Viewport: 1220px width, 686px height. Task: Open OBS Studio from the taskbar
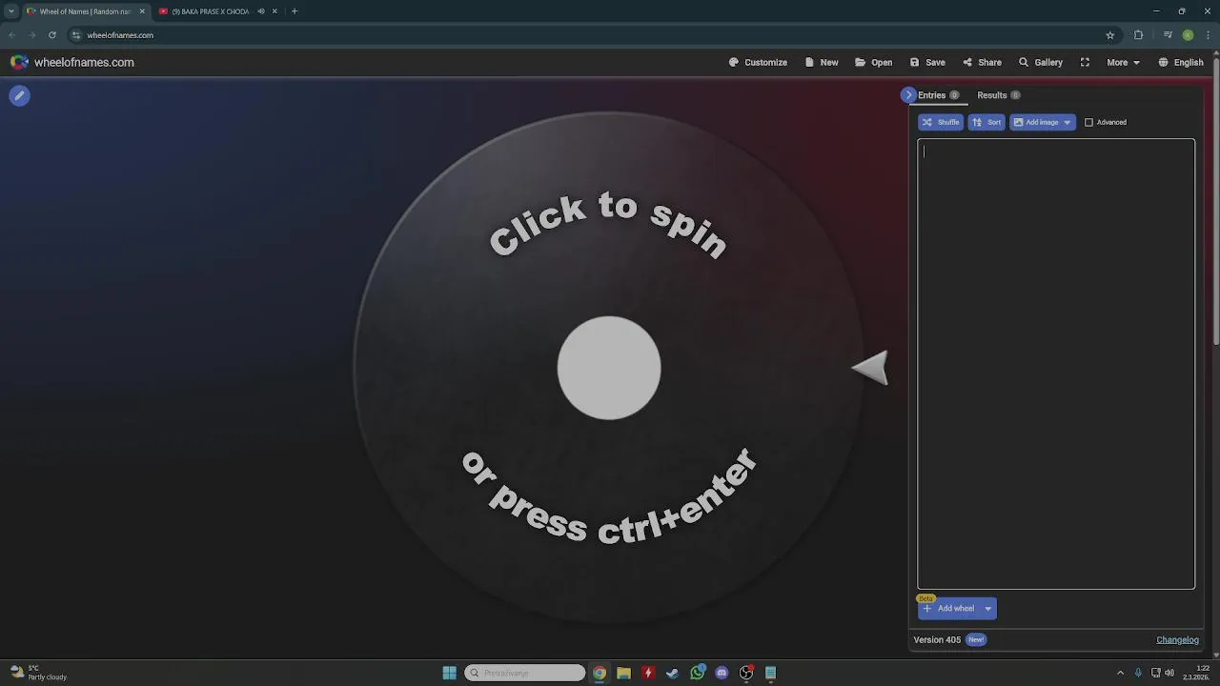(x=746, y=673)
